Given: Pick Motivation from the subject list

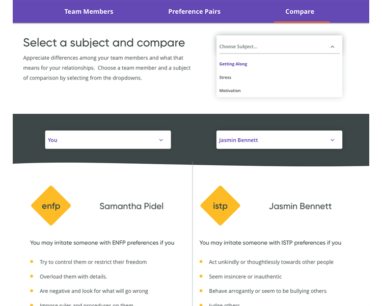Looking at the screenshot, I should (x=230, y=91).
